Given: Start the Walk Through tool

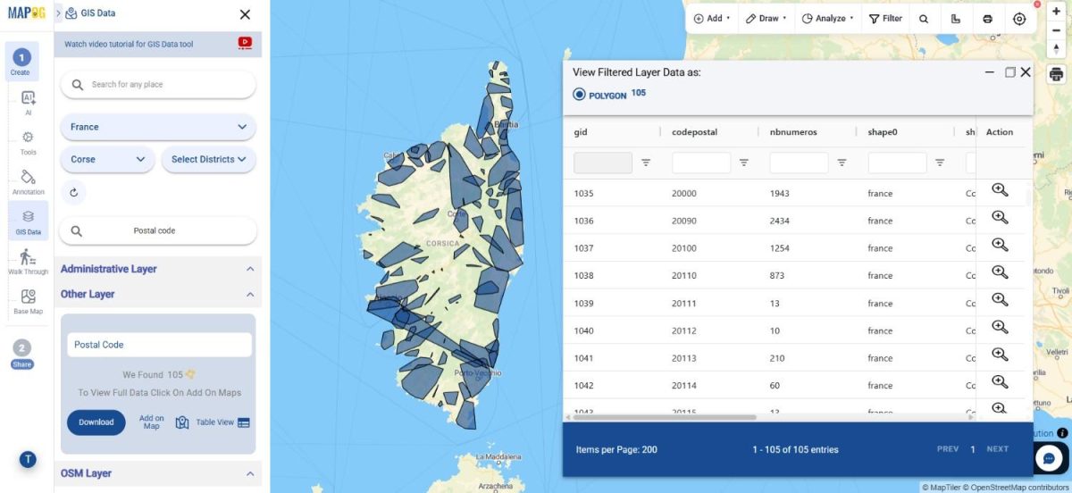Looking at the screenshot, I should pyautogui.click(x=28, y=261).
